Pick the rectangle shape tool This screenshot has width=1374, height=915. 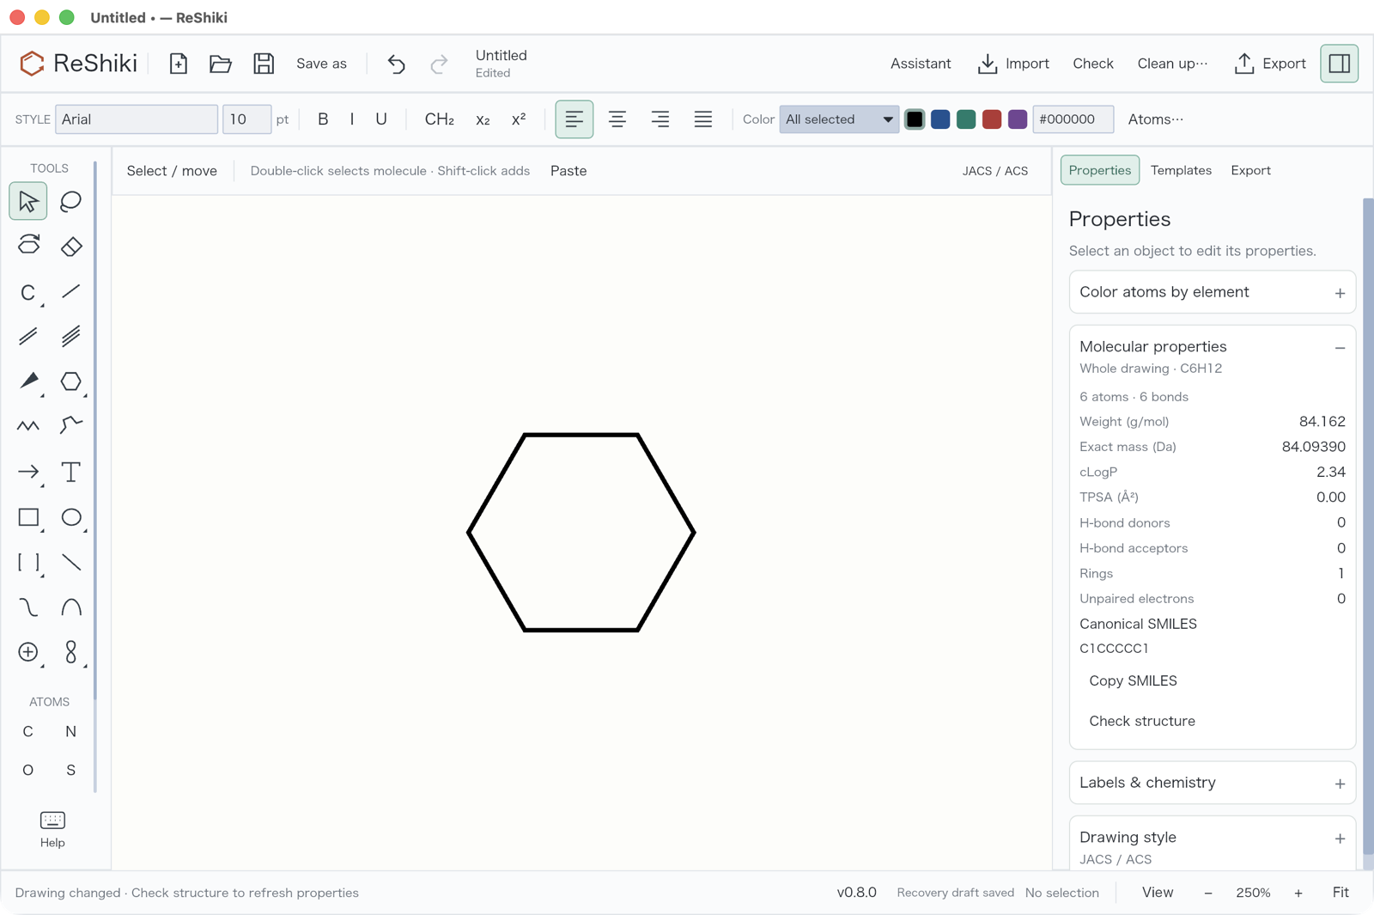click(x=28, y=517)
